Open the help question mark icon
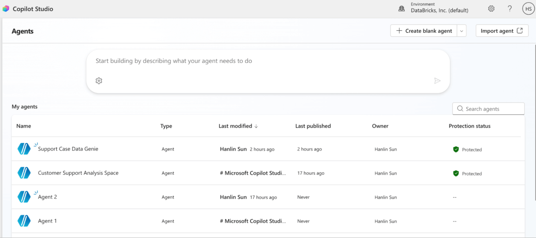Screen dimensions: 536x238 click(510, 9)
